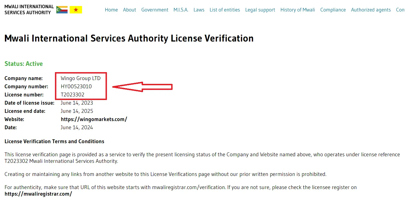Image resolution: width=405 pixels, height=200 pixels.
Task: Open the Laws section
Action: (x=199, y=10)
